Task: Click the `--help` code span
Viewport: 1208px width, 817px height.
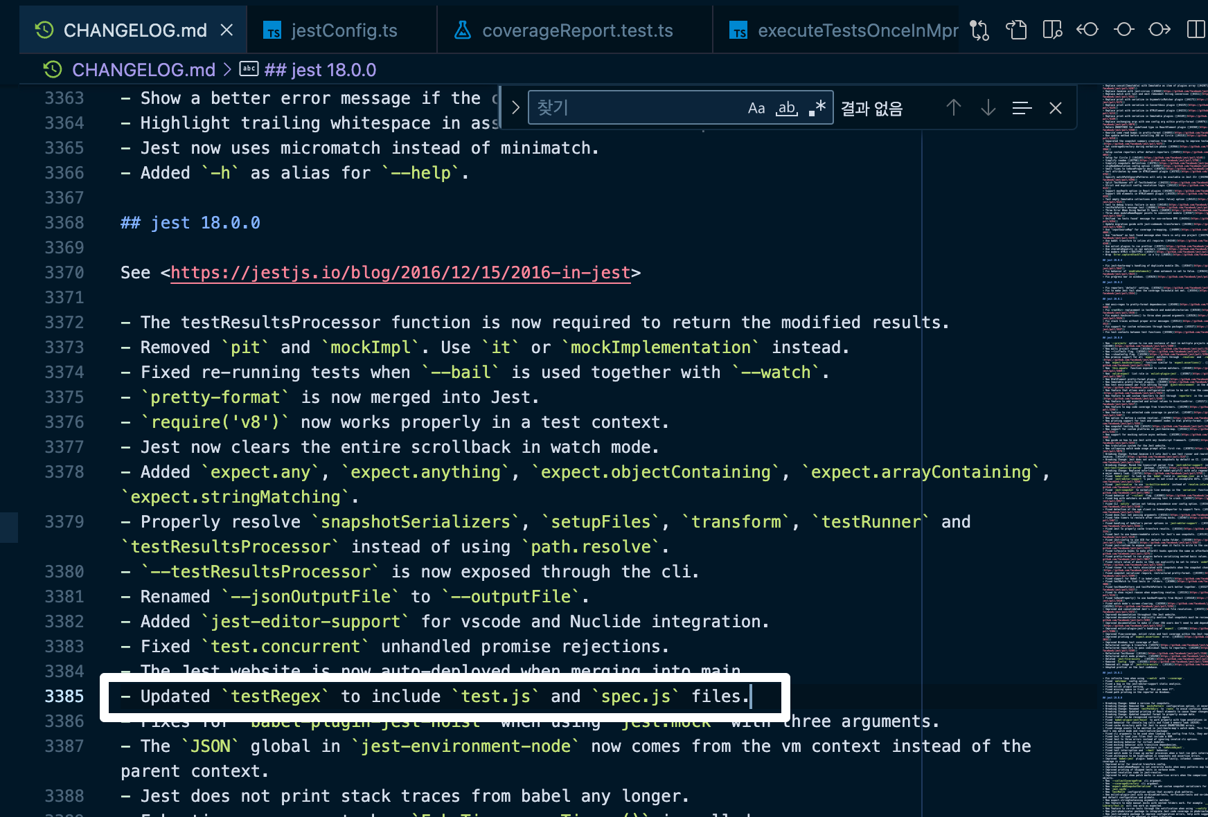Action: click(x=420, y=173)
